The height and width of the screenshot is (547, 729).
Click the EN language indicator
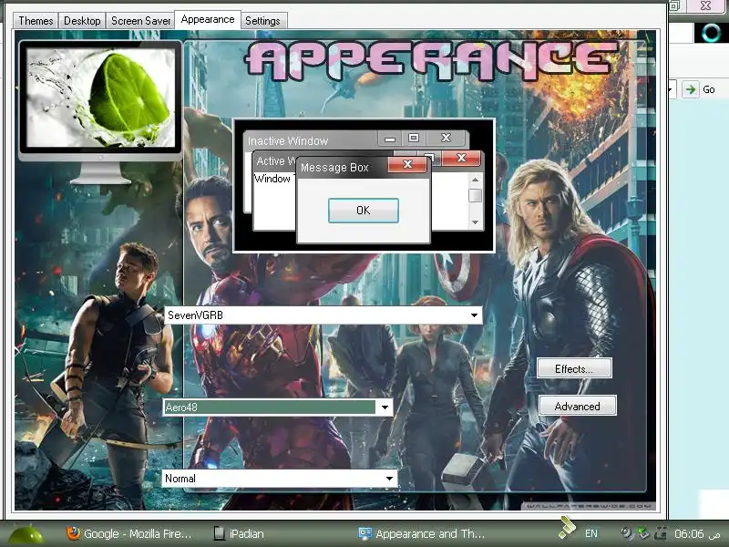click(590, 533)
